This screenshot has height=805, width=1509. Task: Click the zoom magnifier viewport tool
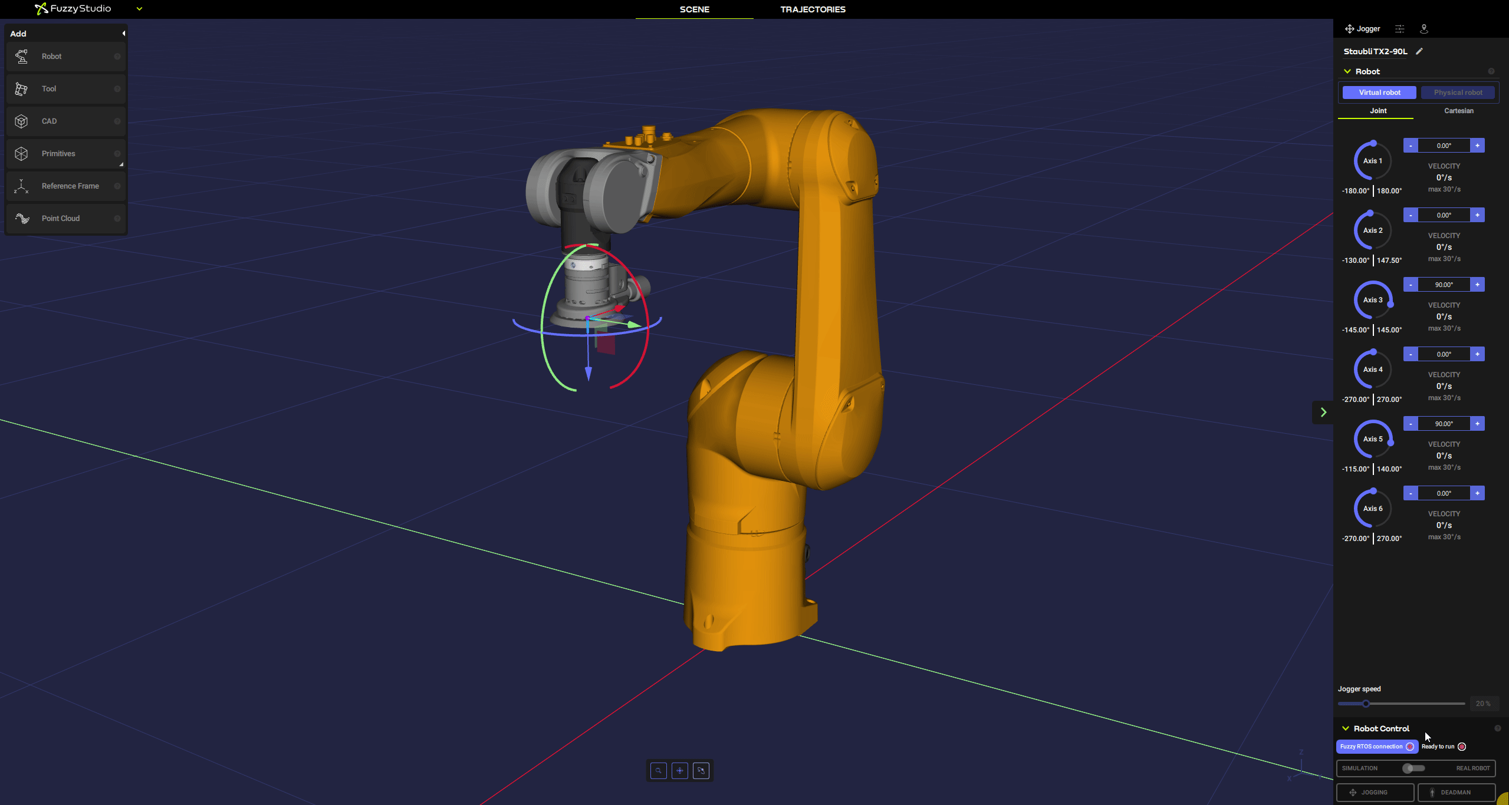(x=659, y=770)
